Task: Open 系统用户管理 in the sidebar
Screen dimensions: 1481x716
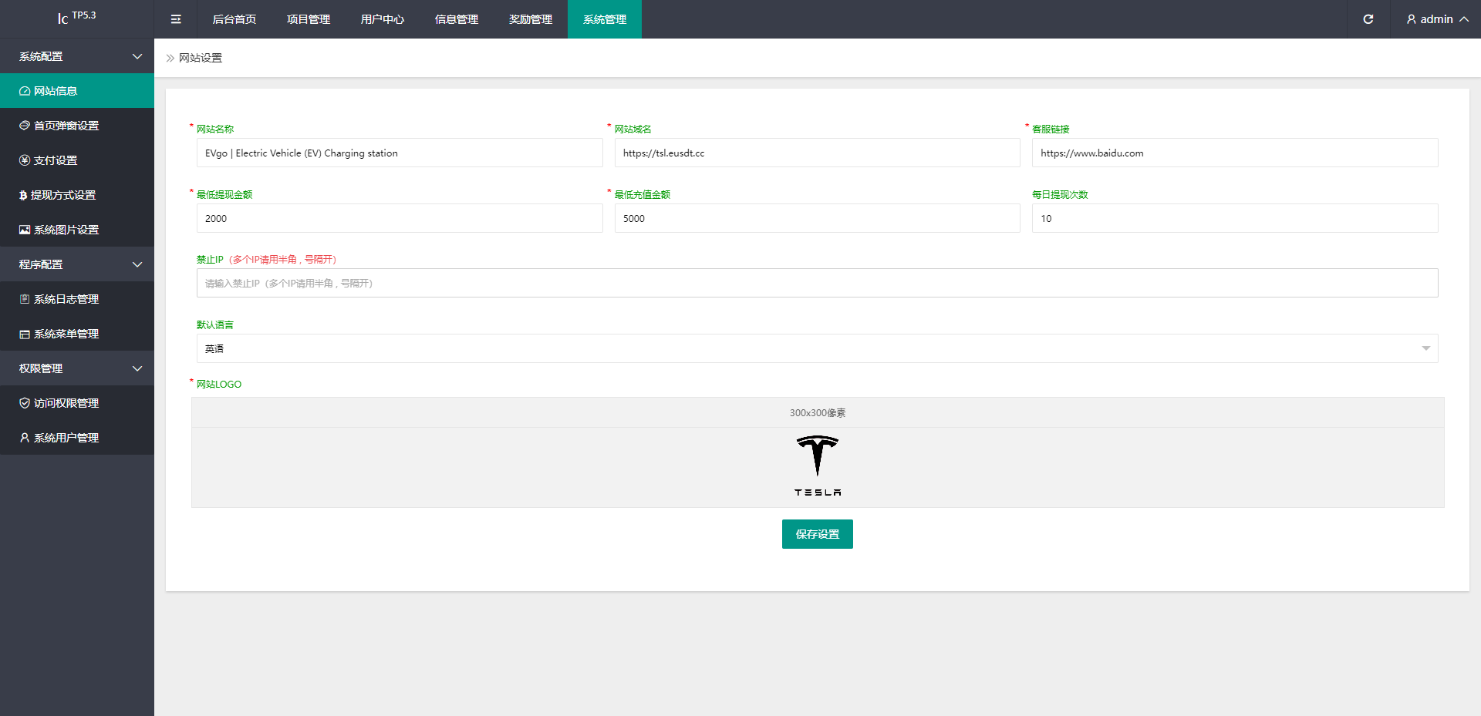Action: (x=77, y=438)
